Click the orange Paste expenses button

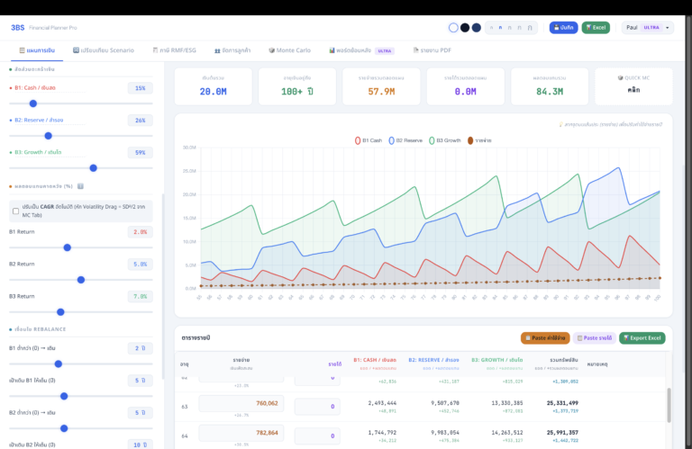click(x=545, y=338)
